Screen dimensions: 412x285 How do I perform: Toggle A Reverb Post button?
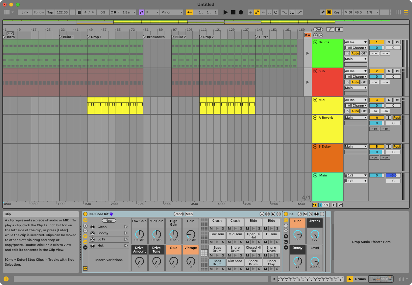click(x=397, y=117)
